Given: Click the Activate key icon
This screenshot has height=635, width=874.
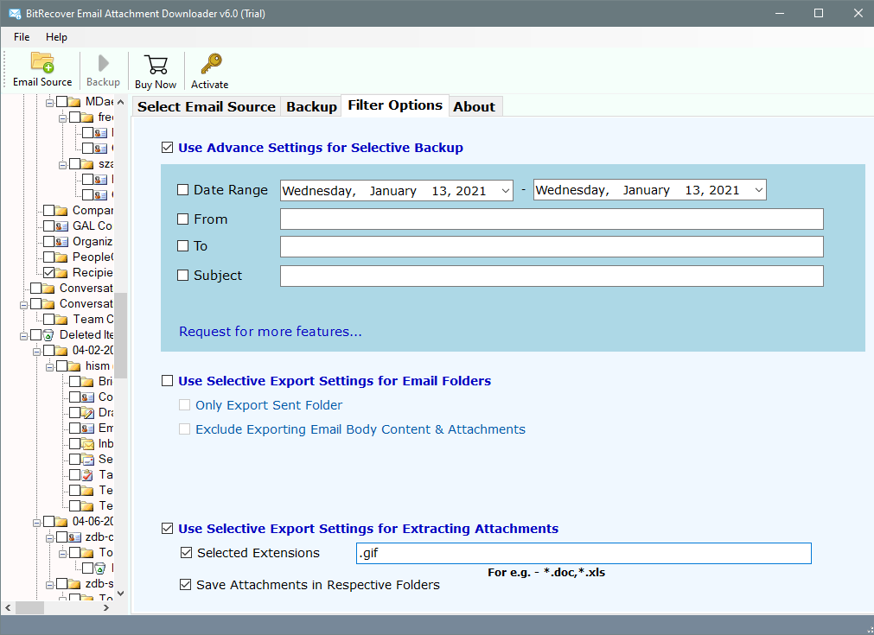Looking at the screenshot, I should coord(211,64).
